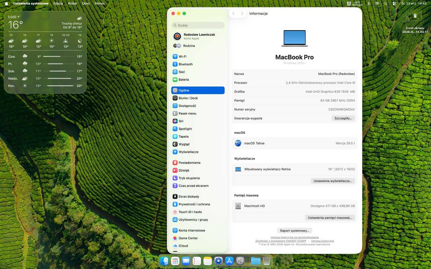Screen dimensions: 431x269
Task: Open Zgodność z programem ENERGY STAR link
Action: click(281, 241)
